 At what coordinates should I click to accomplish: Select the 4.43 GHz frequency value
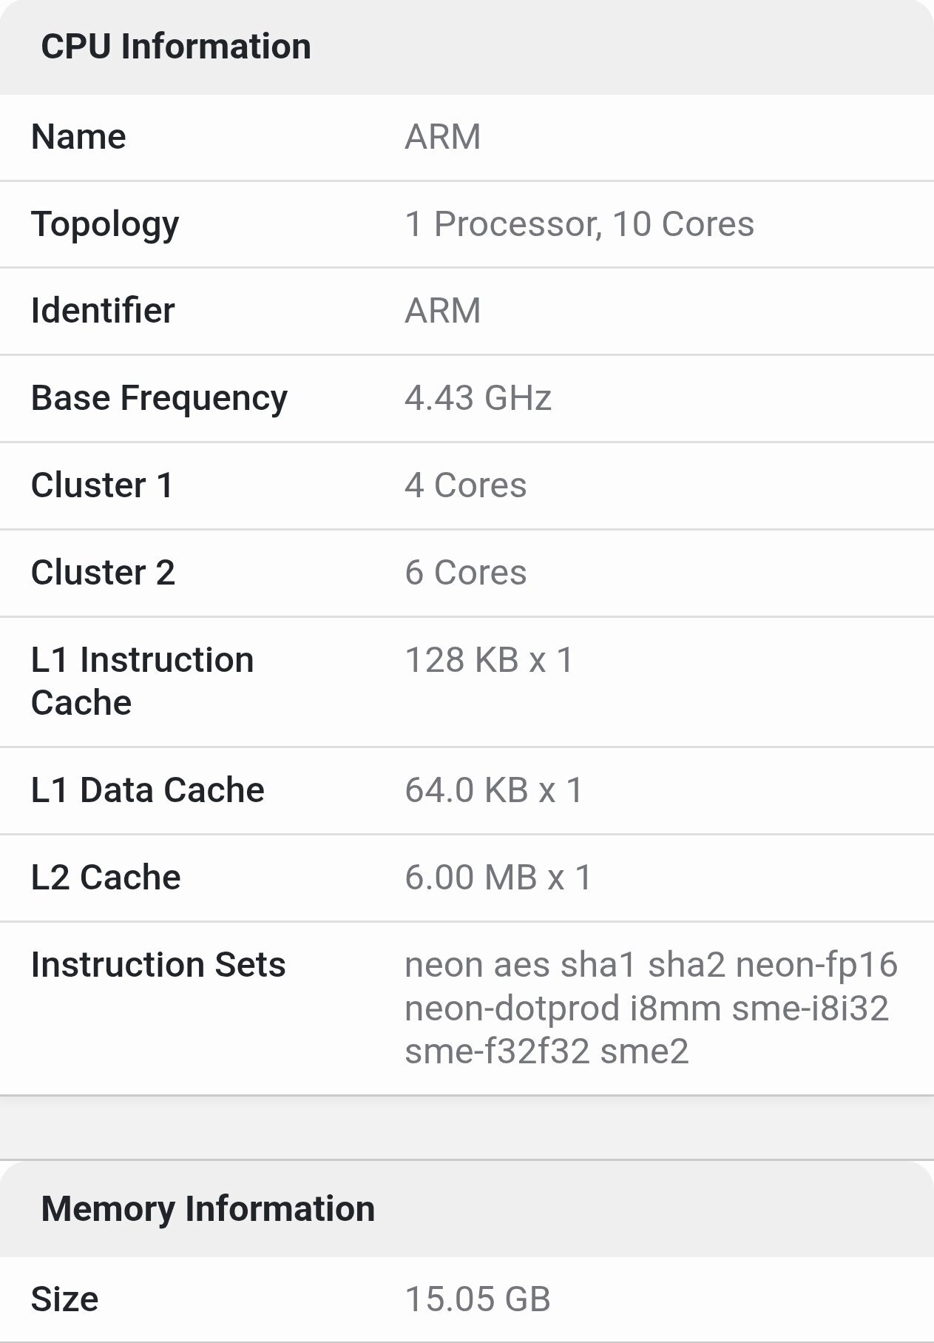(x=478, y=398)
